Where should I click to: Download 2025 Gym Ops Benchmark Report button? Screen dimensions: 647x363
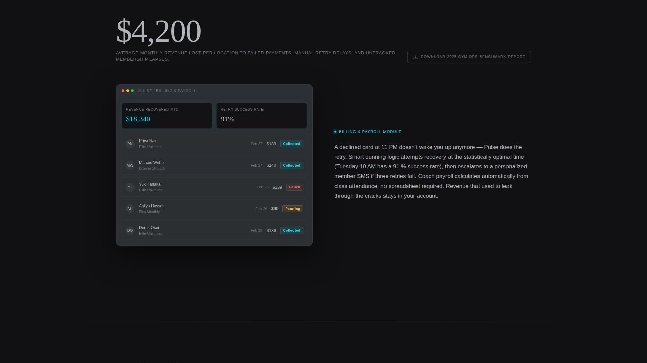[x=469, y=57]
